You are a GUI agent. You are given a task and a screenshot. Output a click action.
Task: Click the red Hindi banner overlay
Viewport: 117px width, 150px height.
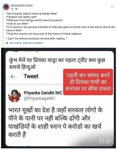pos(88,82)
